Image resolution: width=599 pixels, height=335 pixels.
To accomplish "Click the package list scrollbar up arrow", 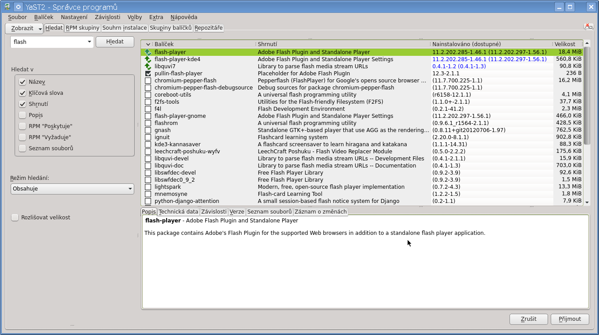I will [587, 43].
